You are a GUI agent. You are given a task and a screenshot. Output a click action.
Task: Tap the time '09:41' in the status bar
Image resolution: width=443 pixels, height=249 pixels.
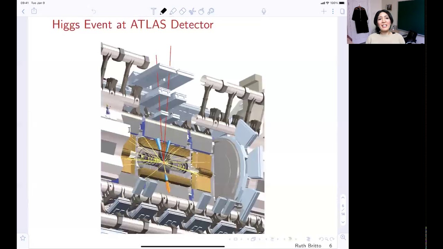pyautogui.click(x=25, y=3)
